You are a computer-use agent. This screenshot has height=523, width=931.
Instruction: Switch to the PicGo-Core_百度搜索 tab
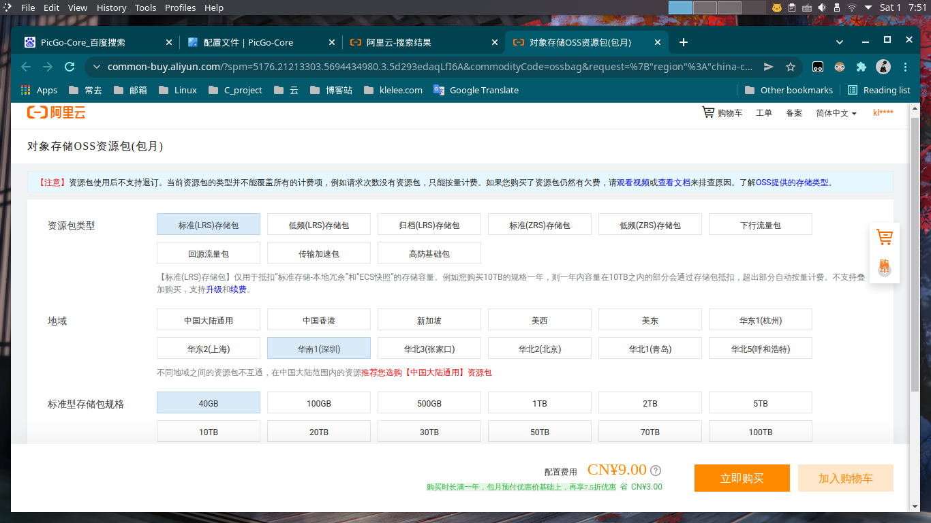[x=99, y=42]
